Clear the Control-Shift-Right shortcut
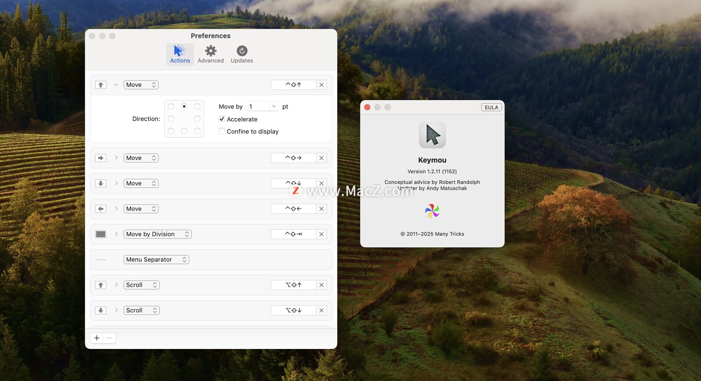The width and height of the screenshot is (701, 381). (x=321, y=158)
